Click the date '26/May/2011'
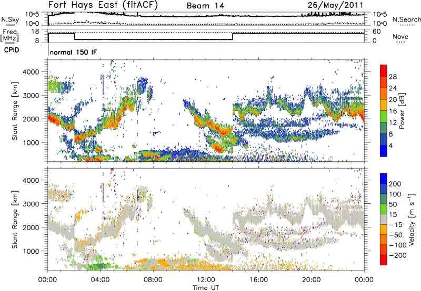The image size is (421, 291). coord(335,5)
